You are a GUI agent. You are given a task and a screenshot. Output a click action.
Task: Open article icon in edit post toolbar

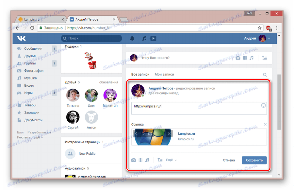tap(160, 160)
